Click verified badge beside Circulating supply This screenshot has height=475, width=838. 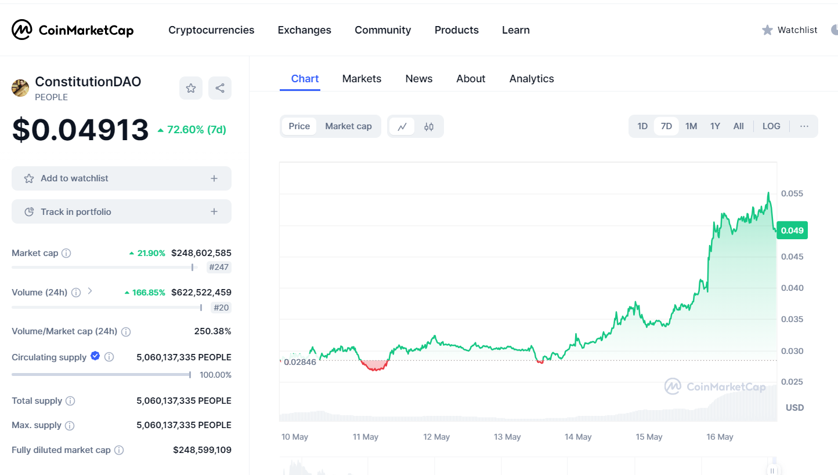click(x=96, y=357)
